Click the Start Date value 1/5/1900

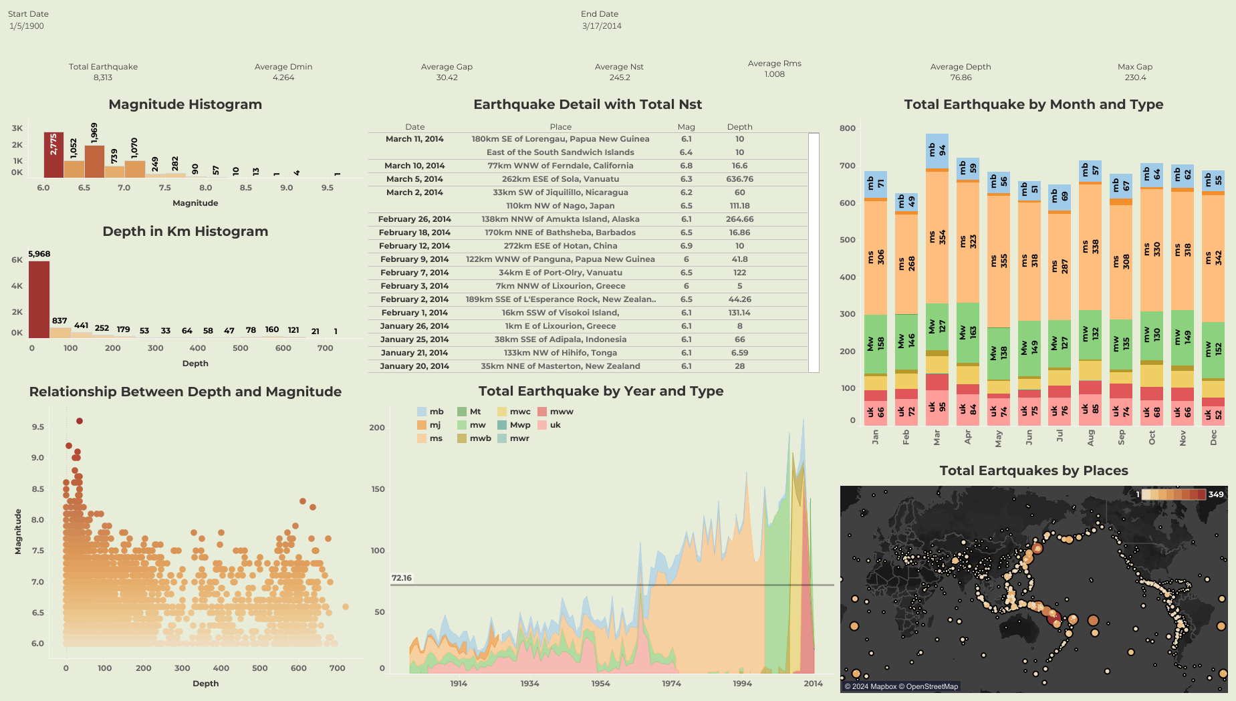coord(27,26)
